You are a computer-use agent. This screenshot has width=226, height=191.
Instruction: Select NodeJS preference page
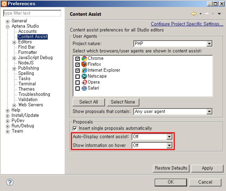[x=26, y=63]
